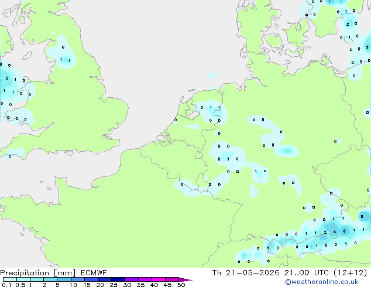Image resolution: width=371 pixels, height=287 pixels.
Task: Click the "20" legend scale label
Action: tap(100, 285)
